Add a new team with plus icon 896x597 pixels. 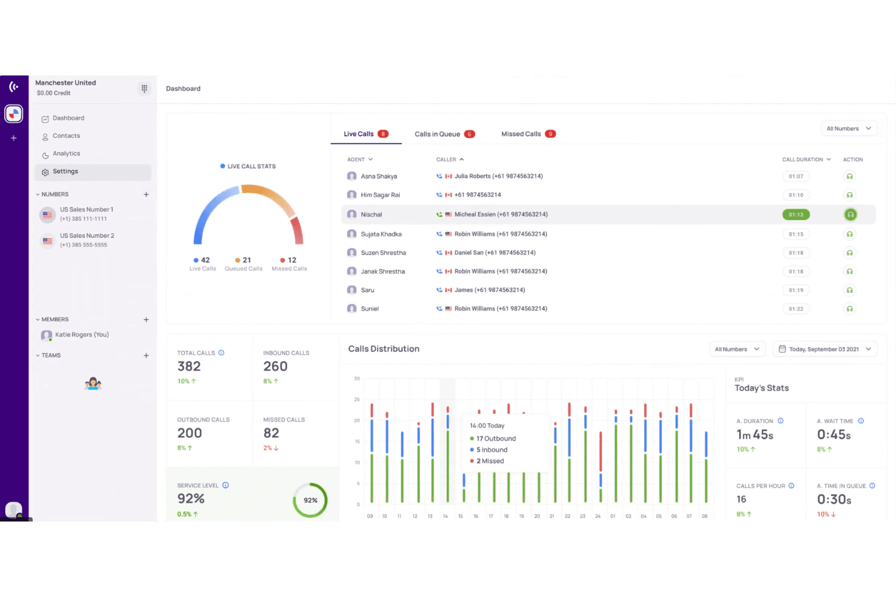(x=146, y=356)
